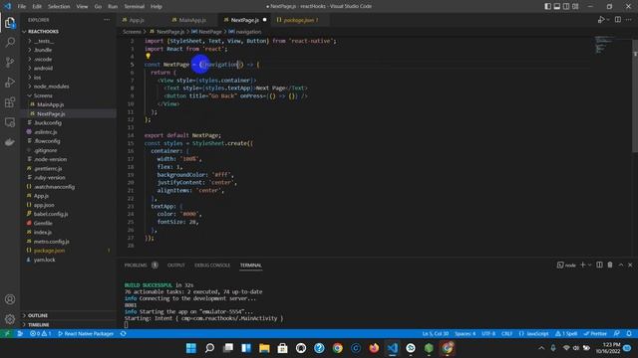Expand the ios folder
The height and width of the screenshot is (358, 638).
click(x=38, y=78)
